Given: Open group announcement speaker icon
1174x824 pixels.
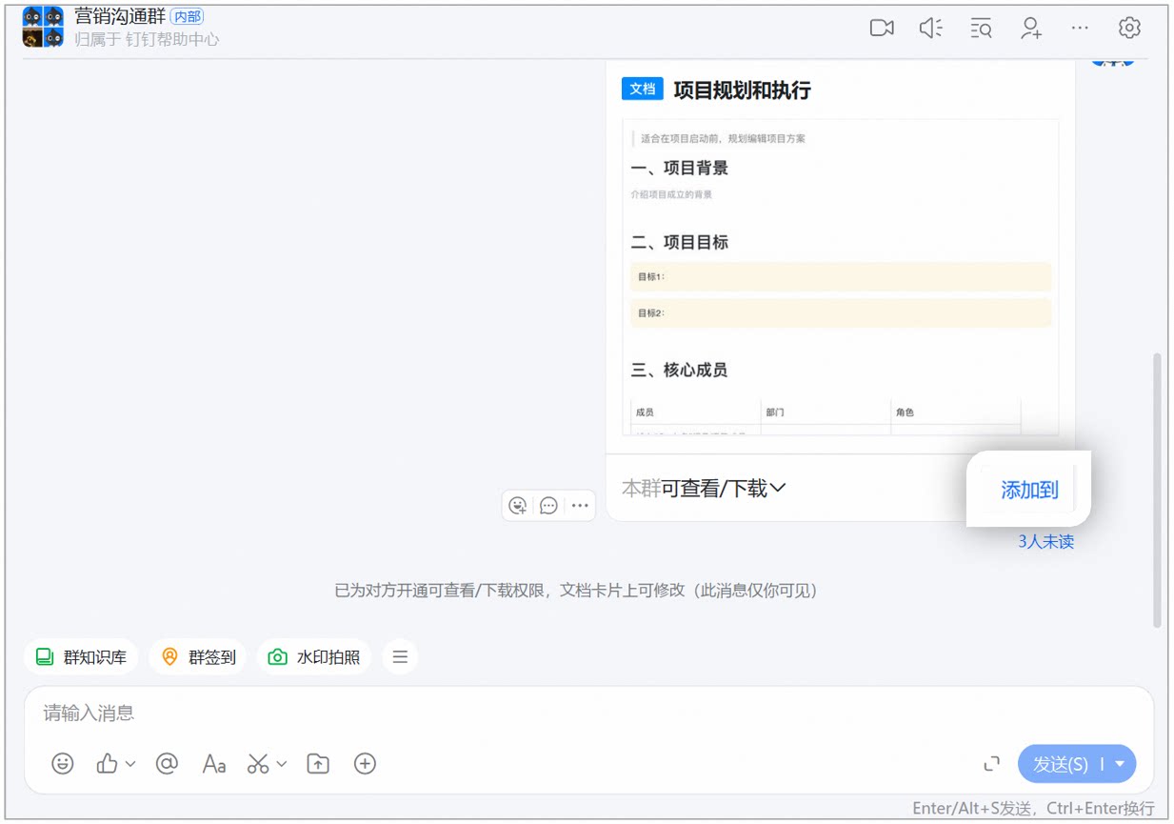Looking at the screenshot, I should (x=930, y=29).
